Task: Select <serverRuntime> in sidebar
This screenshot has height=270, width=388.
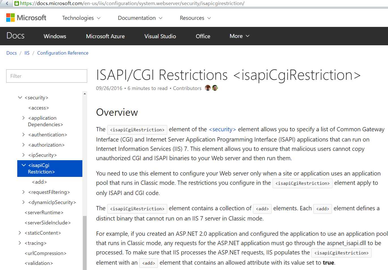Action: 44,213
